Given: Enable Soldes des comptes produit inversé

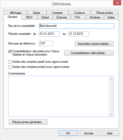Looking at the screenshot, I should point(10,67).
